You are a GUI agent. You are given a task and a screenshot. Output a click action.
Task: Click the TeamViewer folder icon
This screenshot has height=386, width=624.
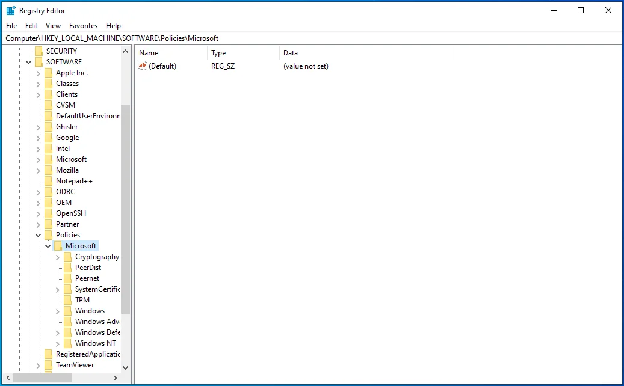click(x=48, y=365)
